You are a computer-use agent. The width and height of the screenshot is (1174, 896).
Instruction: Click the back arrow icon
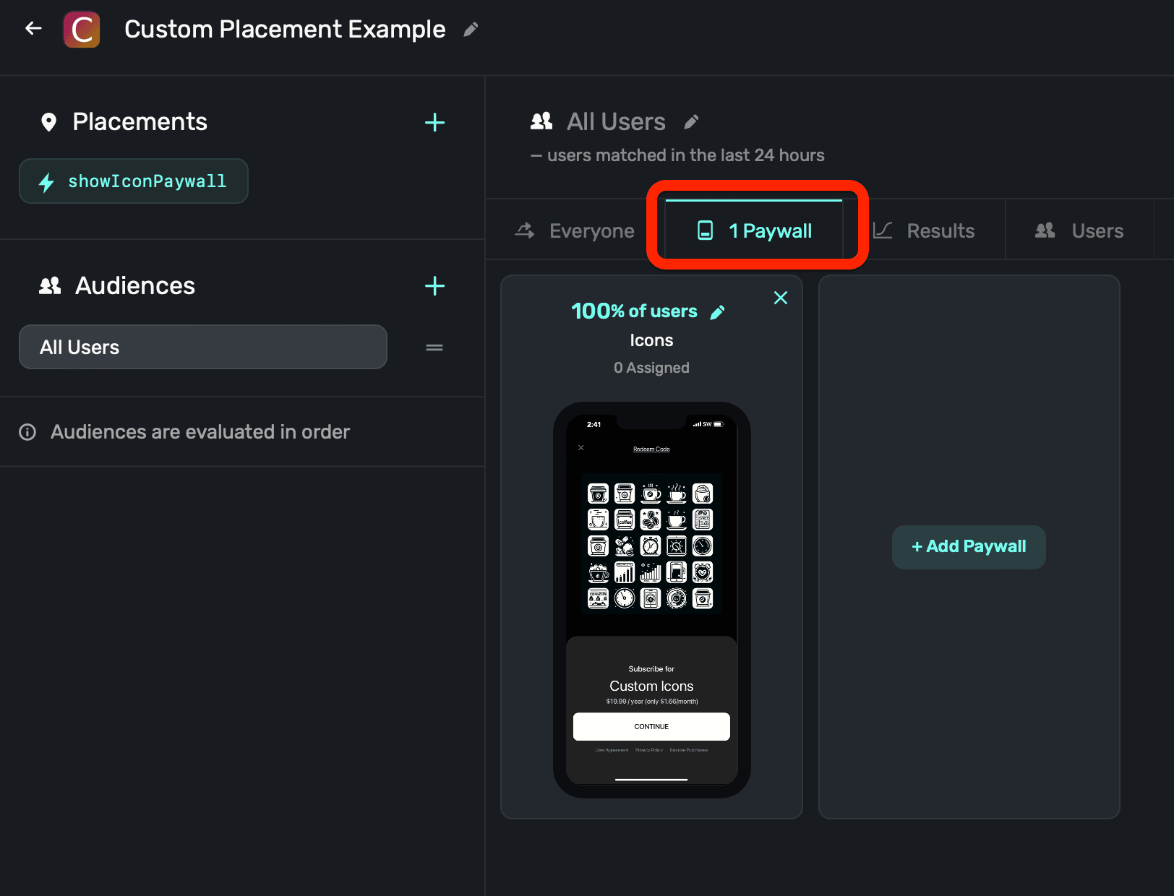click(33, 29)
